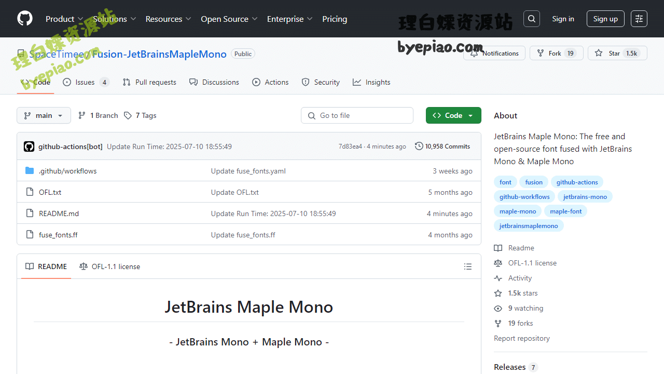Viewport: 664px width, 374px height.
Task: Click the watching eye icon
Action: point(498,308)
